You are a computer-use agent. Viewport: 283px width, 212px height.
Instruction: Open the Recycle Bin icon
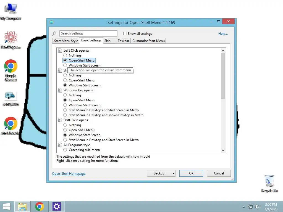[x=269, y=183]
